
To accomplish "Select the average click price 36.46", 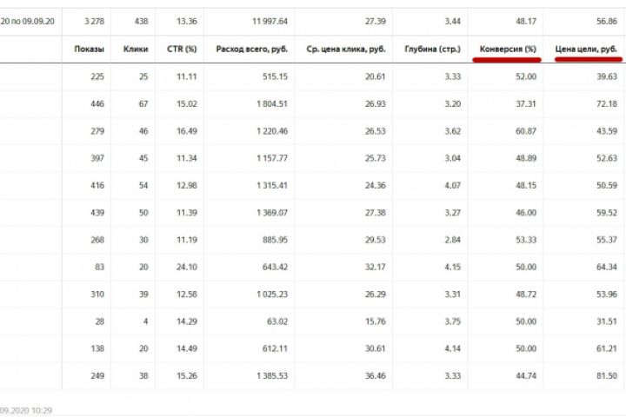I will (x=375, y=374).
